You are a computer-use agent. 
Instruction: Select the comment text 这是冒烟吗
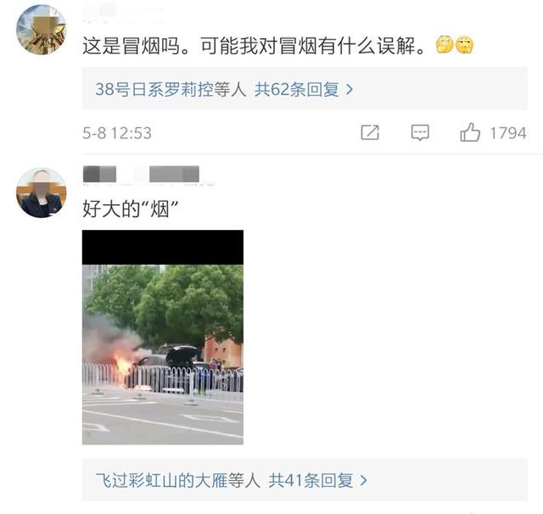(x=132, y=46)
